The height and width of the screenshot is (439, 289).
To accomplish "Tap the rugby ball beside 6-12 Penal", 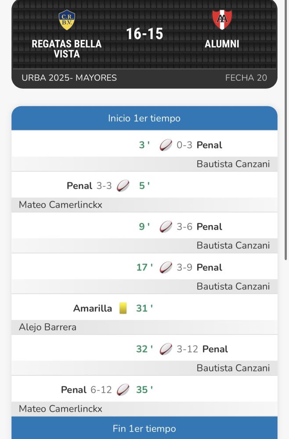I will point(123,390).
